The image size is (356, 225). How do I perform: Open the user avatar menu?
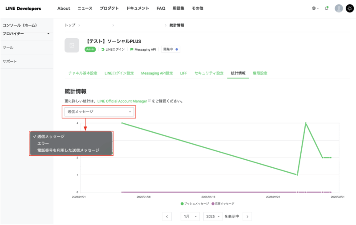pos(339,8)
